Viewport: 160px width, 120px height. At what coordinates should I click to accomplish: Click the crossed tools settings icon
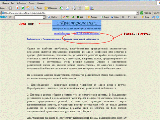(x=154, y=17)
